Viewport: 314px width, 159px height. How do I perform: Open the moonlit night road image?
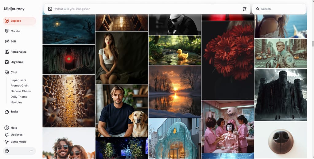tap(69, 29)
